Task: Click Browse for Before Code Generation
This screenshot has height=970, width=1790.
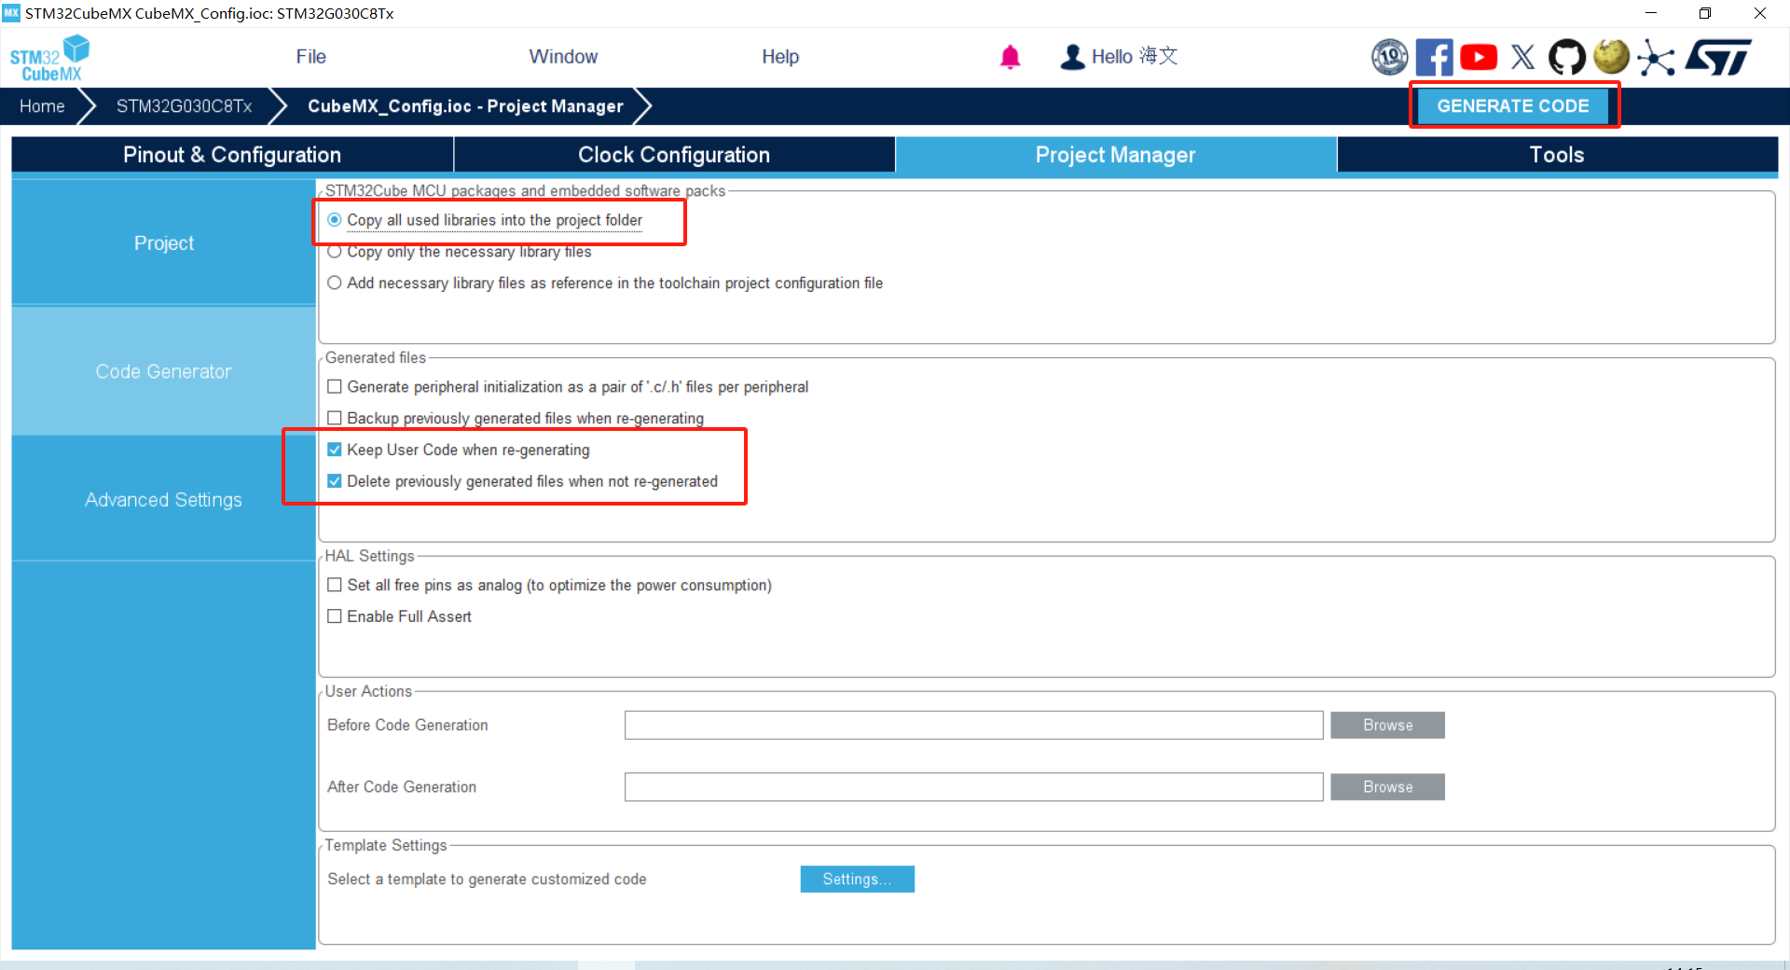Action: 1386,726
